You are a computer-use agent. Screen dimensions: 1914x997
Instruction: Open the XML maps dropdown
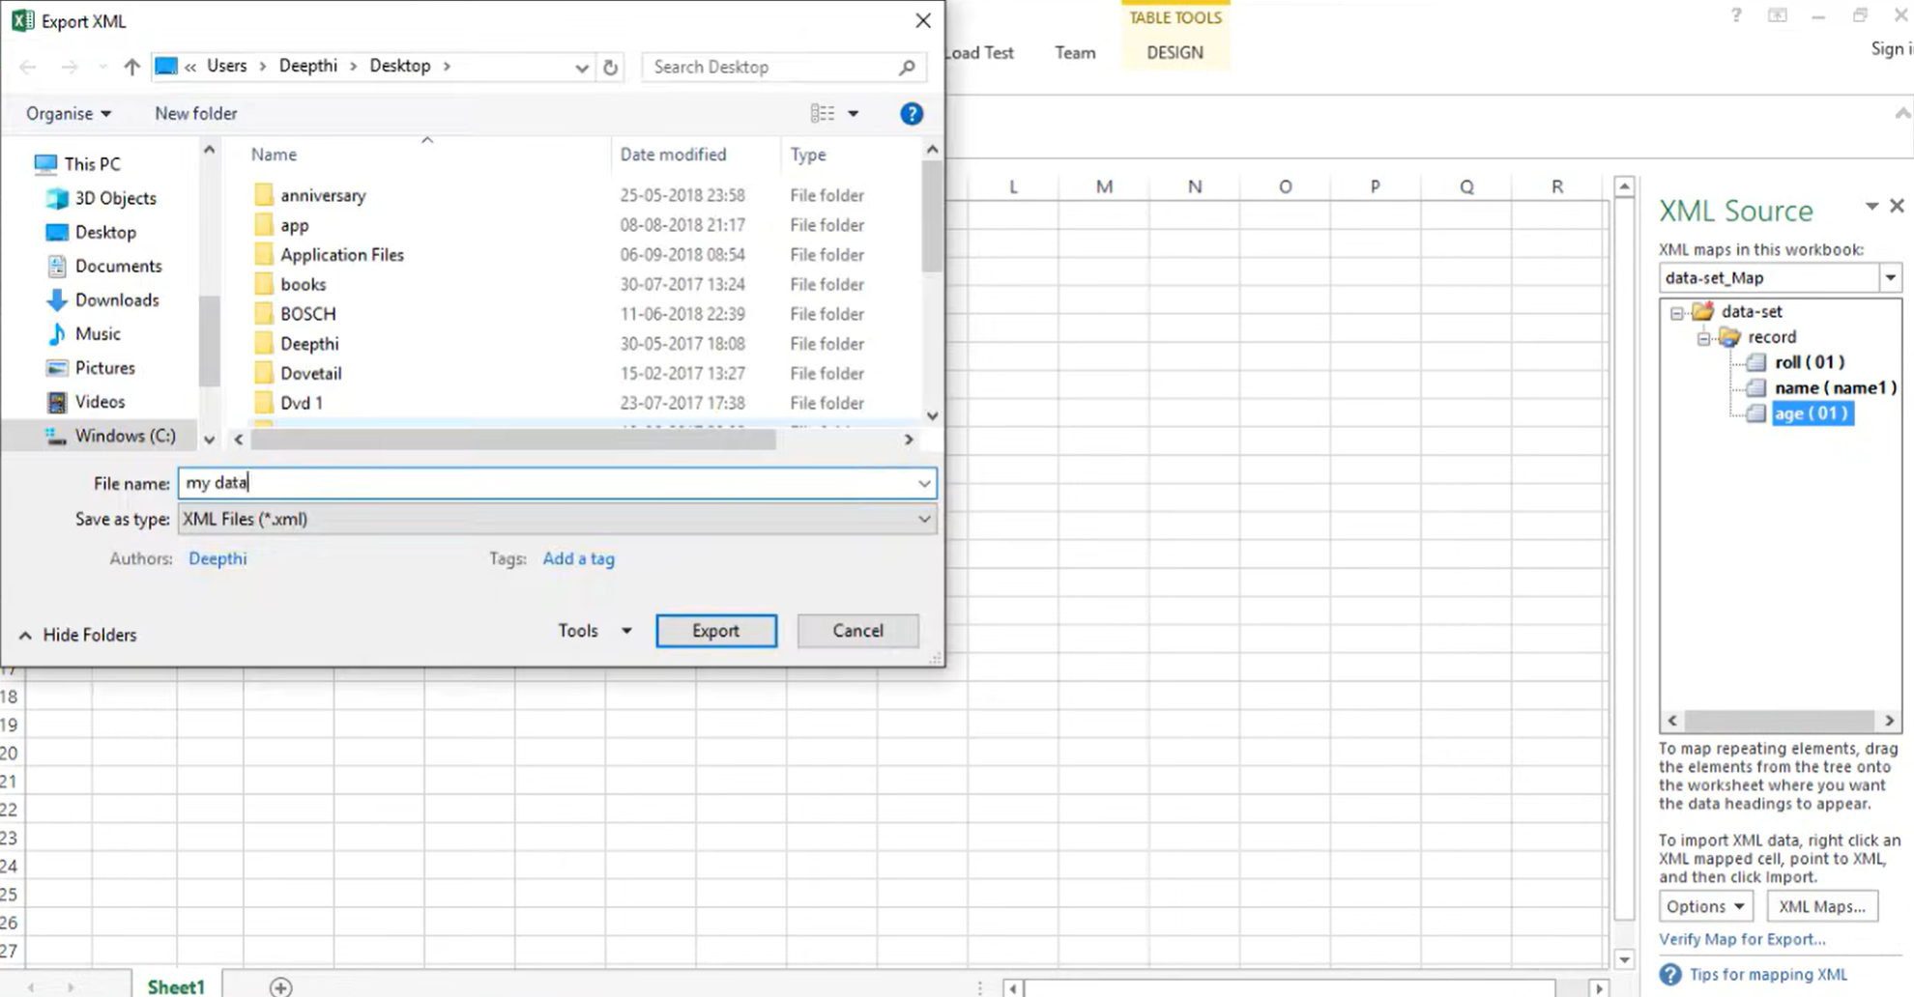point(1890,278)
